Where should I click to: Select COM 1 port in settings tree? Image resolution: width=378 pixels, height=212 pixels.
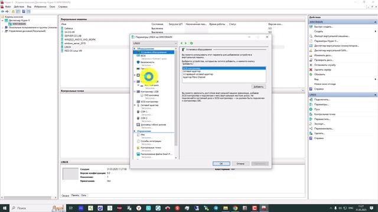pos(144,111)
